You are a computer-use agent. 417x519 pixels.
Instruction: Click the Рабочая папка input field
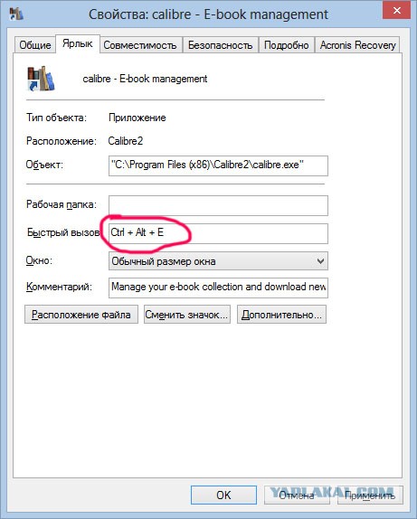pyautogui.click(x=218, y=205)
